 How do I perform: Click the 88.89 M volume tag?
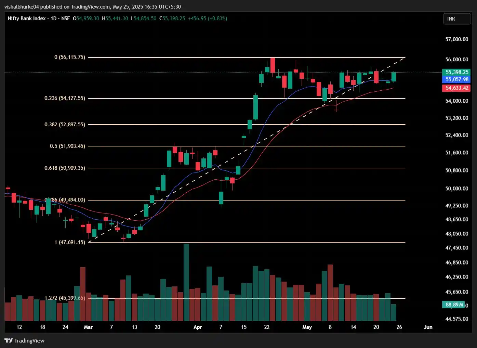pyautogui.click(x=453, y=305)
